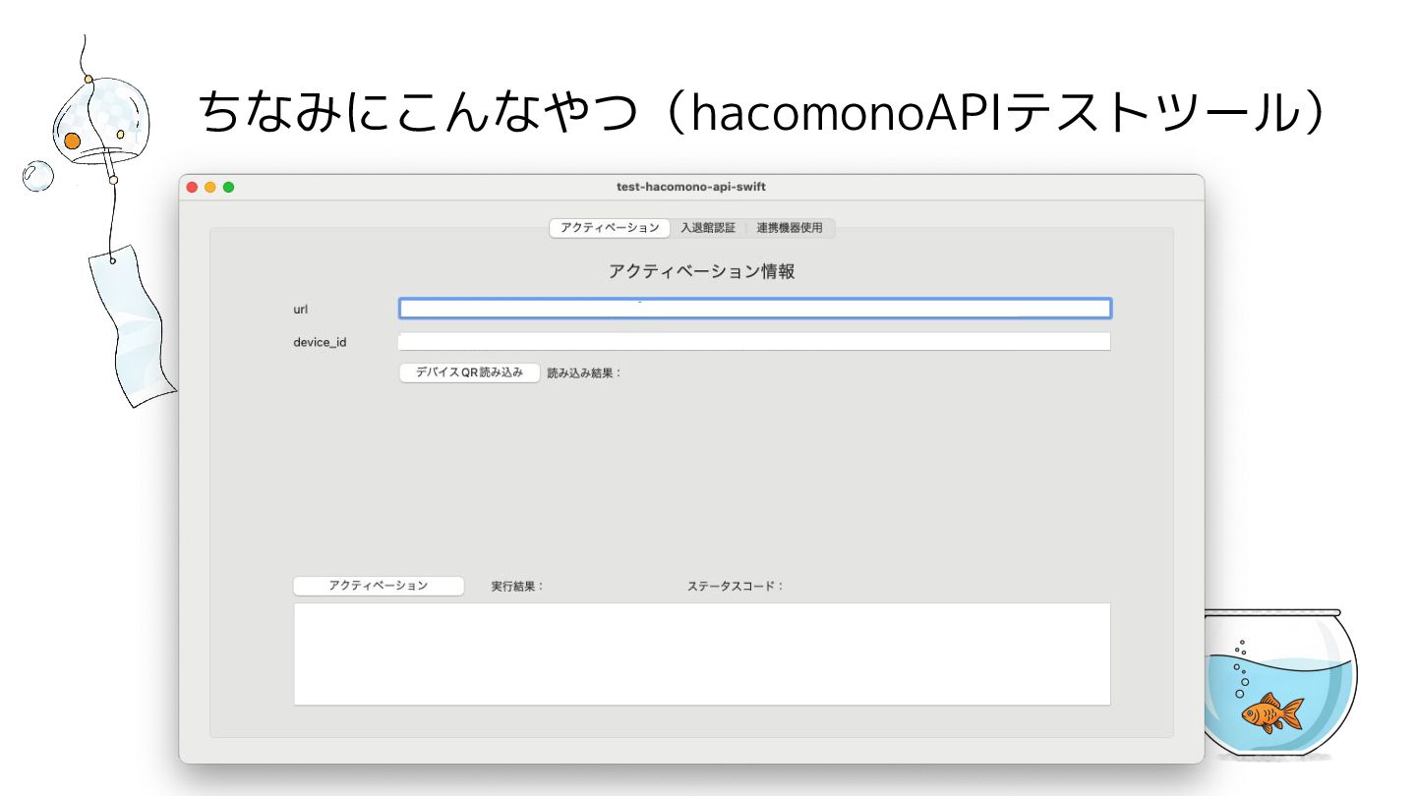1416x796 pixels.
Task: Click the slide heading ちなみにこんなやつ
Action: 421,113
